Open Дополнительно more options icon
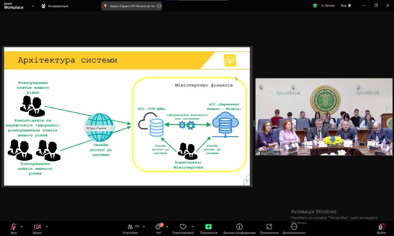Image resolution: width=394 pixels, height=236 pixels. 294,227
